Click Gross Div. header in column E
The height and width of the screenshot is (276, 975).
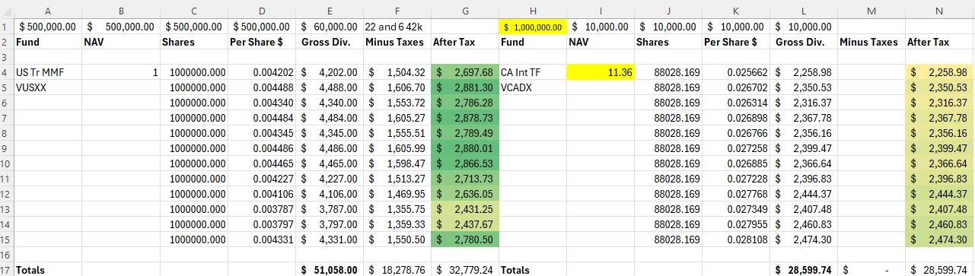(329, 42)
